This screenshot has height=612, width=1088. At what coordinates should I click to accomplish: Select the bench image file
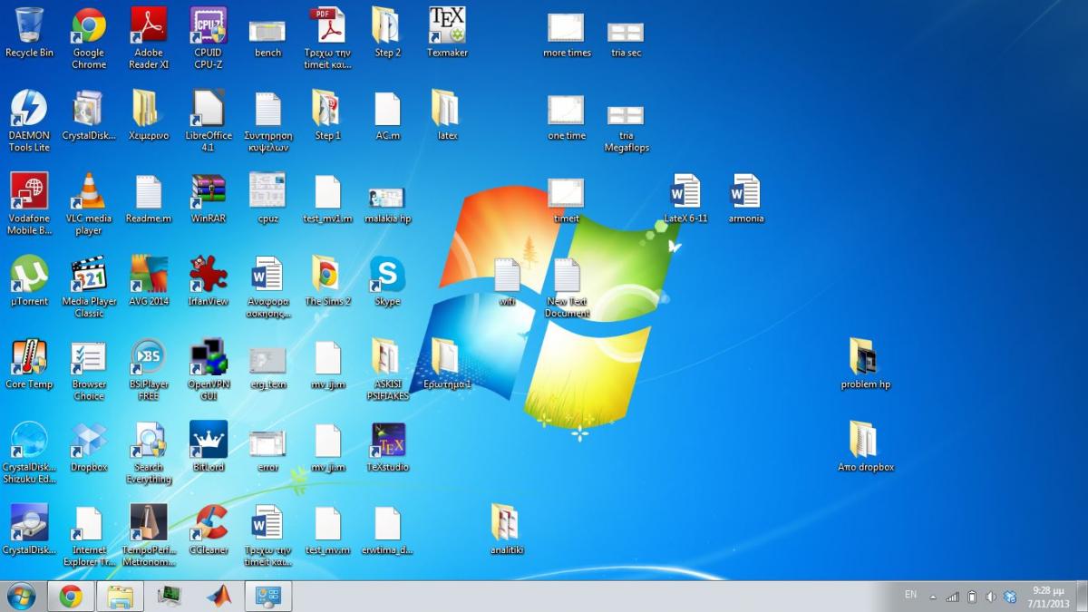pyautogui.click(x=267, y=34)
